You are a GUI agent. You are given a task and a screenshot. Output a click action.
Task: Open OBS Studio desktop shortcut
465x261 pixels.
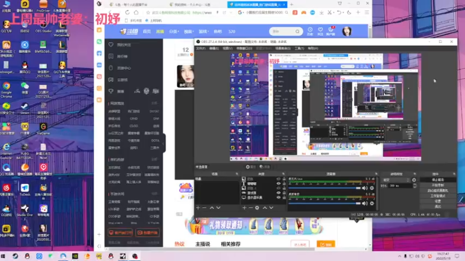point(43,27)
